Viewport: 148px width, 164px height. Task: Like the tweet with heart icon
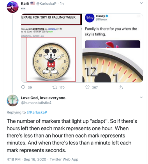pyautogui.click(x=87, y=87)
